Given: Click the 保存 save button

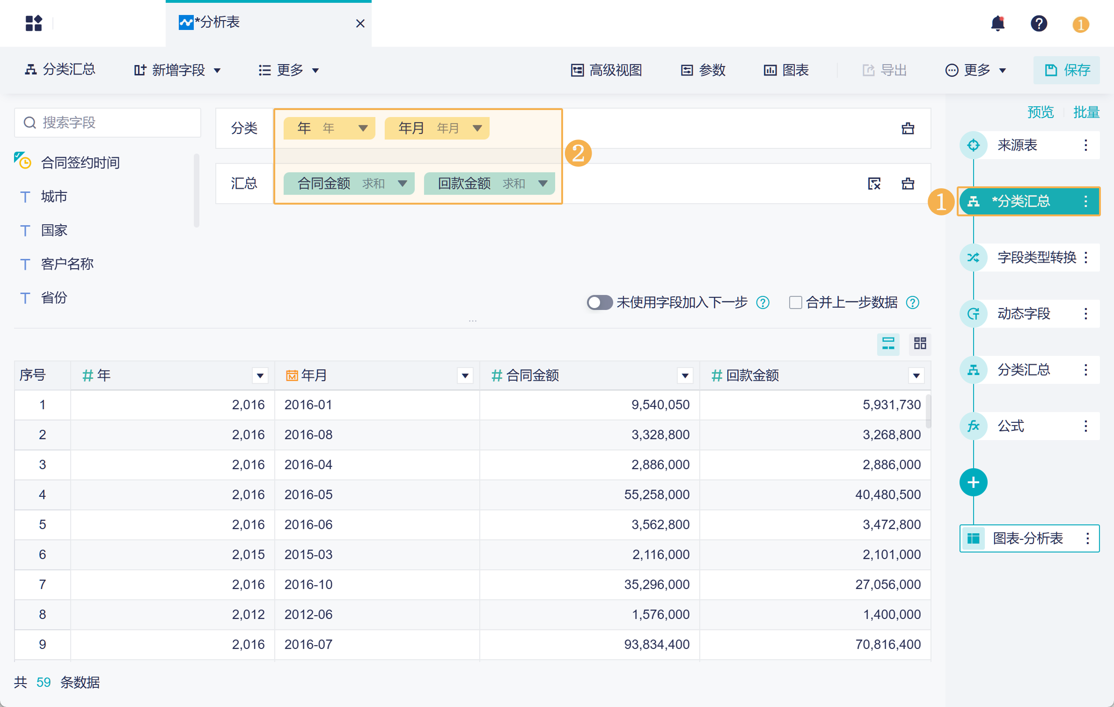Looking at the screenshot, I should pyautogui.click(x=1067, y=70).
